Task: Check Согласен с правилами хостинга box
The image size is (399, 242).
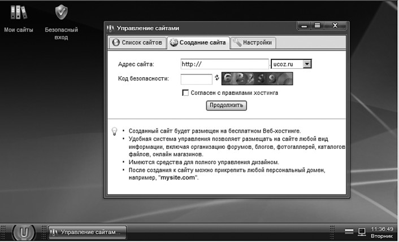Action: (x=185, y=93)
